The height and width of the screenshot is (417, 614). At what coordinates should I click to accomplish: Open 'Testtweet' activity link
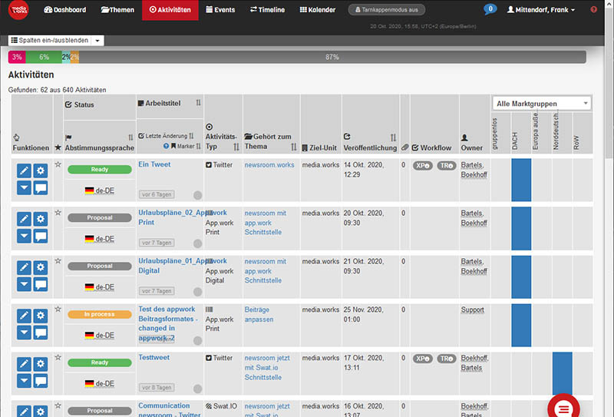pyautogui.click(x=154, y=357)
